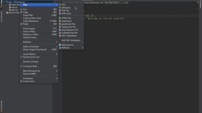Click the PHP File icon
Viewport: 202px width, 113px height.
coord(60,11)
